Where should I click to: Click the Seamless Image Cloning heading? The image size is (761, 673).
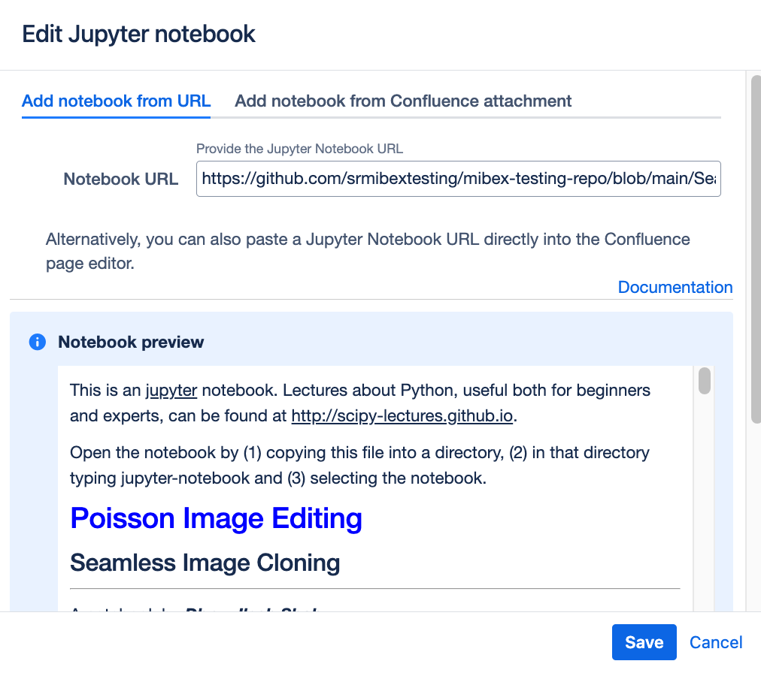click(x=205, y=563)
